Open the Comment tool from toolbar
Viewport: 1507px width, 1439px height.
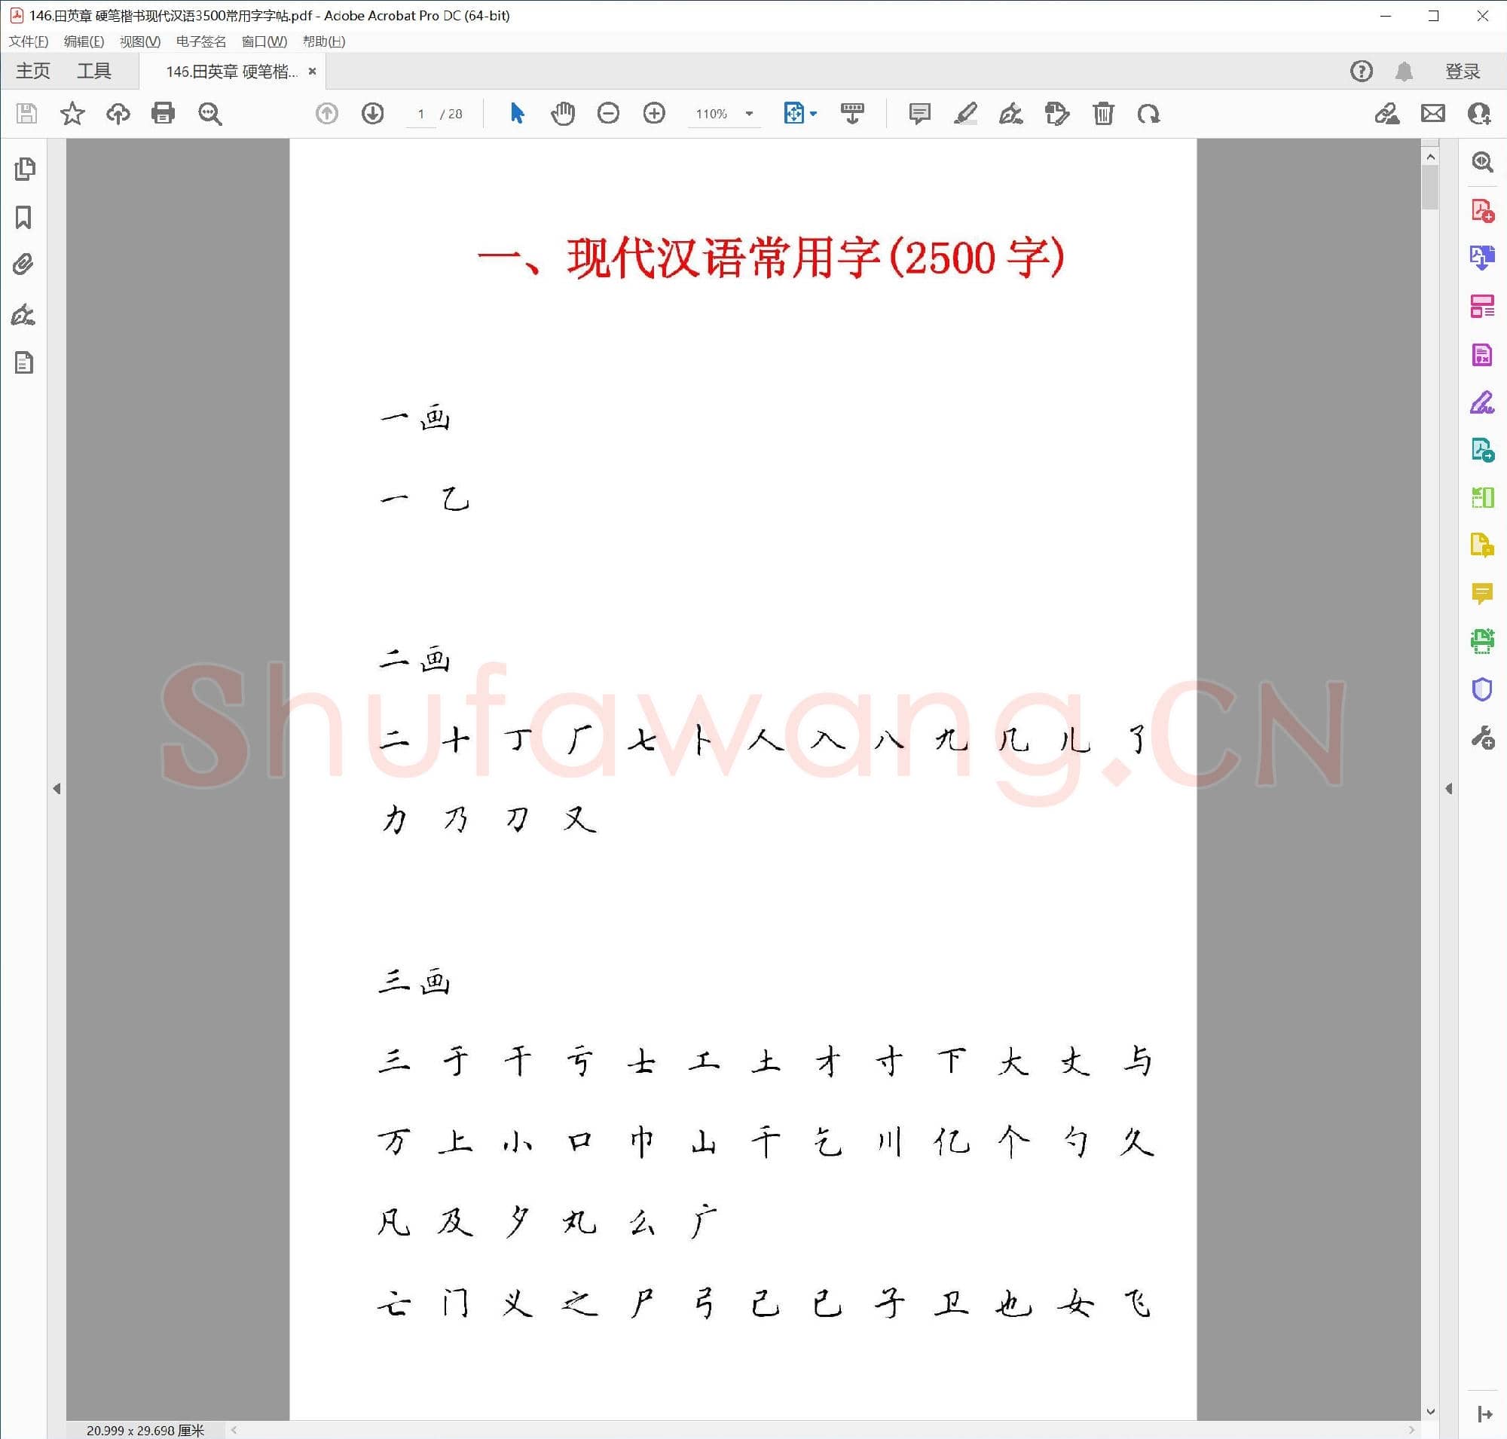pyautogui.click(x=919, y=114)
